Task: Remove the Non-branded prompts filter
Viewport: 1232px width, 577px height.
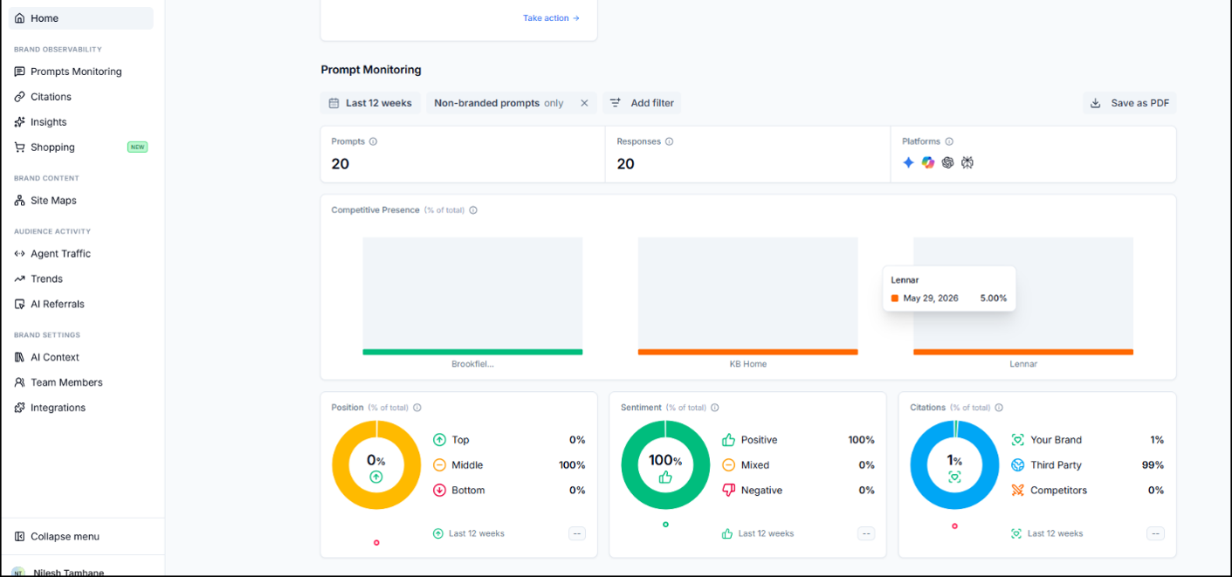Action: [584, 103]
